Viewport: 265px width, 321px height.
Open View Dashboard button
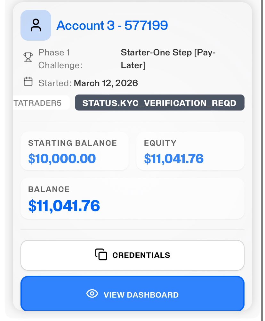click(x=132, y=293)
